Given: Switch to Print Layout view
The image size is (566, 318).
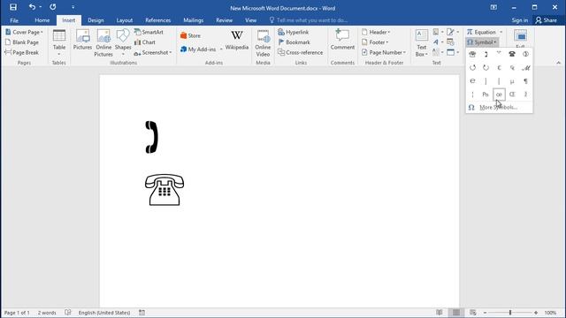Looking at the screenshot, I should pyautogui.click(x=456, y=313).
